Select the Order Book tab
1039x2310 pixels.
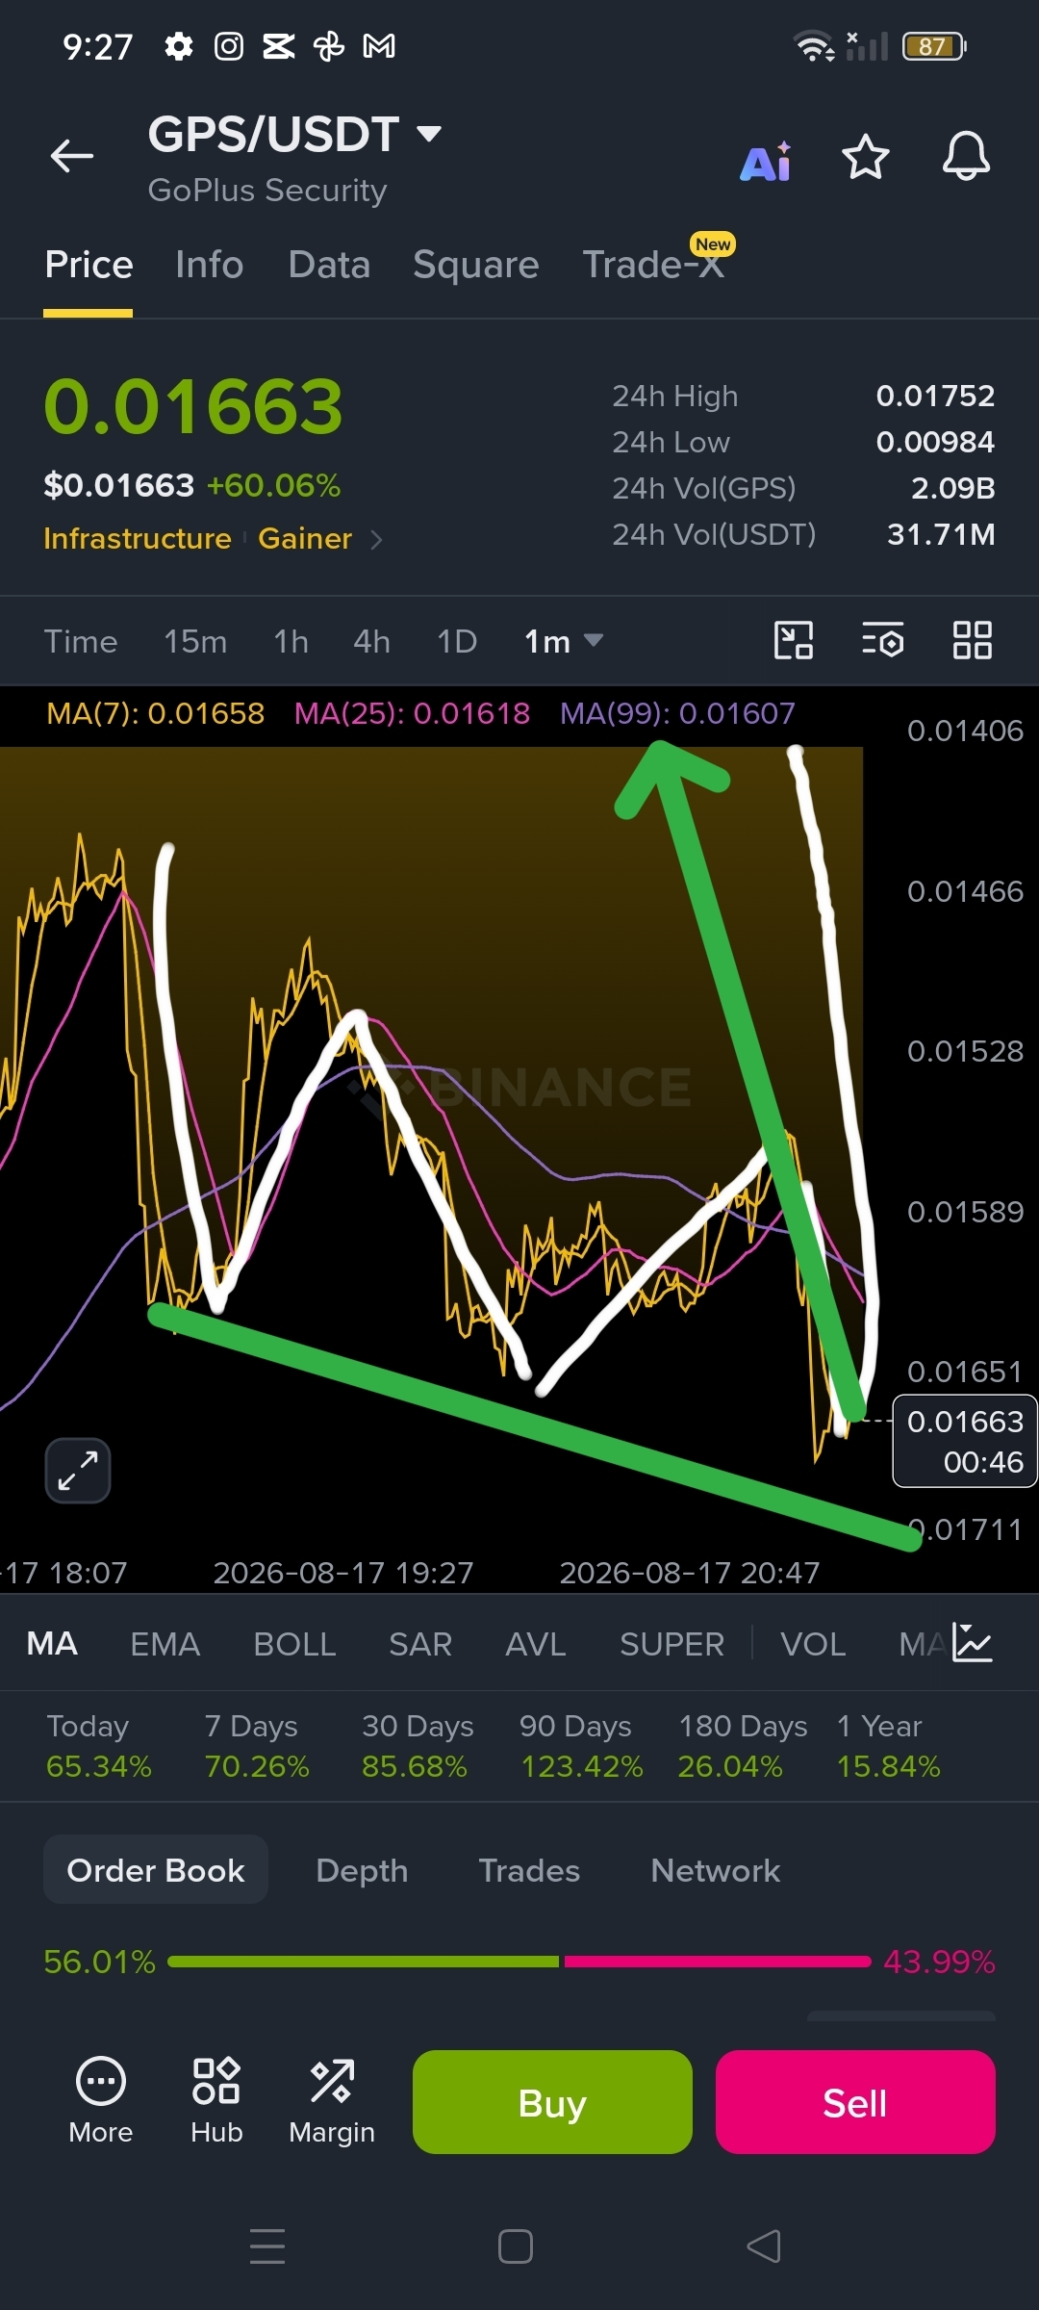156,1870
